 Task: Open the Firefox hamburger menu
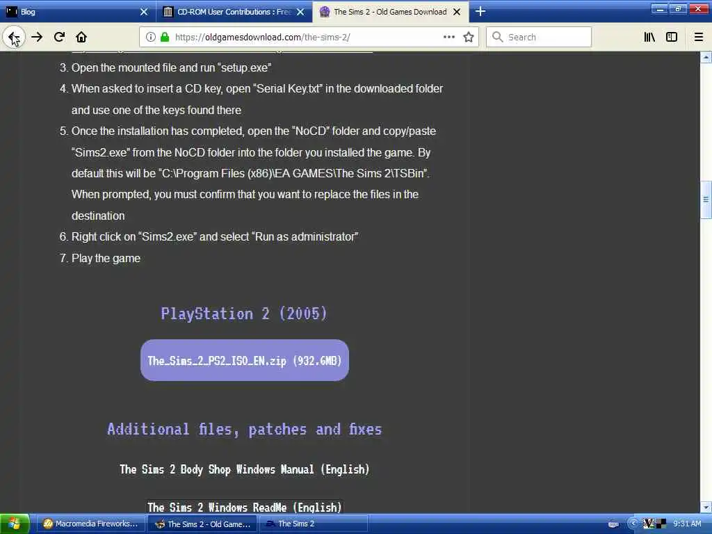(698, 38)
